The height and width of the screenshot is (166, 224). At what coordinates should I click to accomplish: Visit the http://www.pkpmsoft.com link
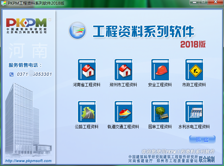pyautogui.click(x=28, y=161)
